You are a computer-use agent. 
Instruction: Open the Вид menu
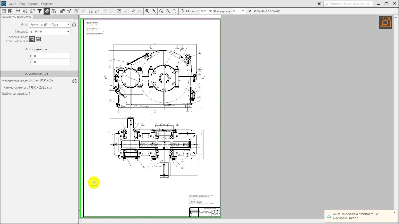(x=22, y=4)
